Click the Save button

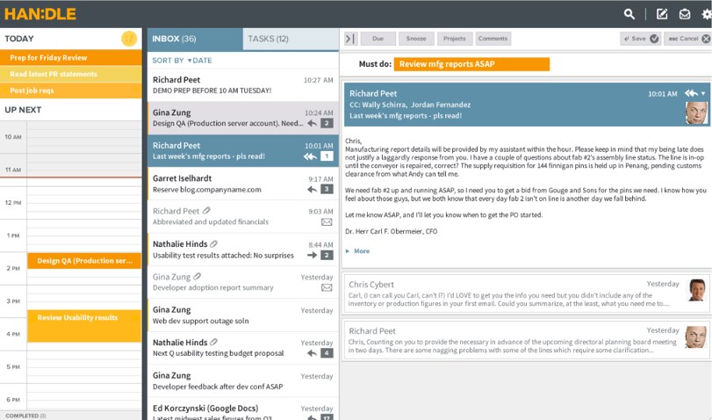(x=640, y=39)
